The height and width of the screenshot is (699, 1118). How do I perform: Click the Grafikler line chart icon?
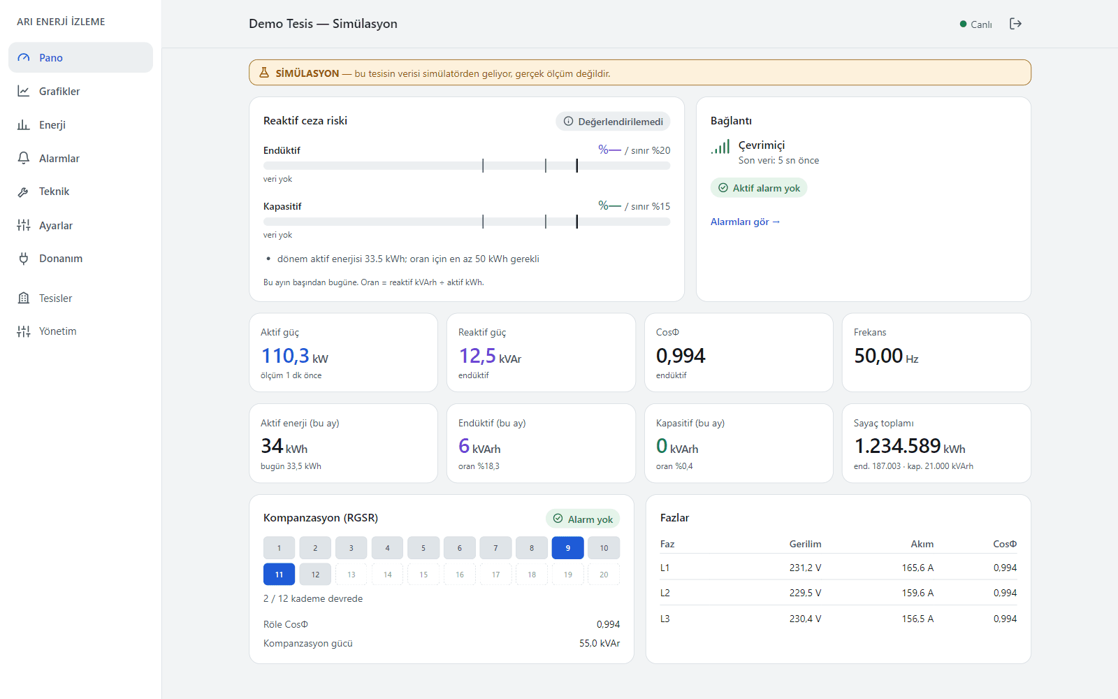click(x=24, y=92)
